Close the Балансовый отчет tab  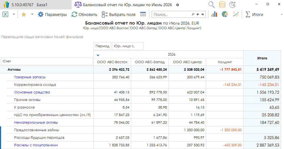coord(177,5)
